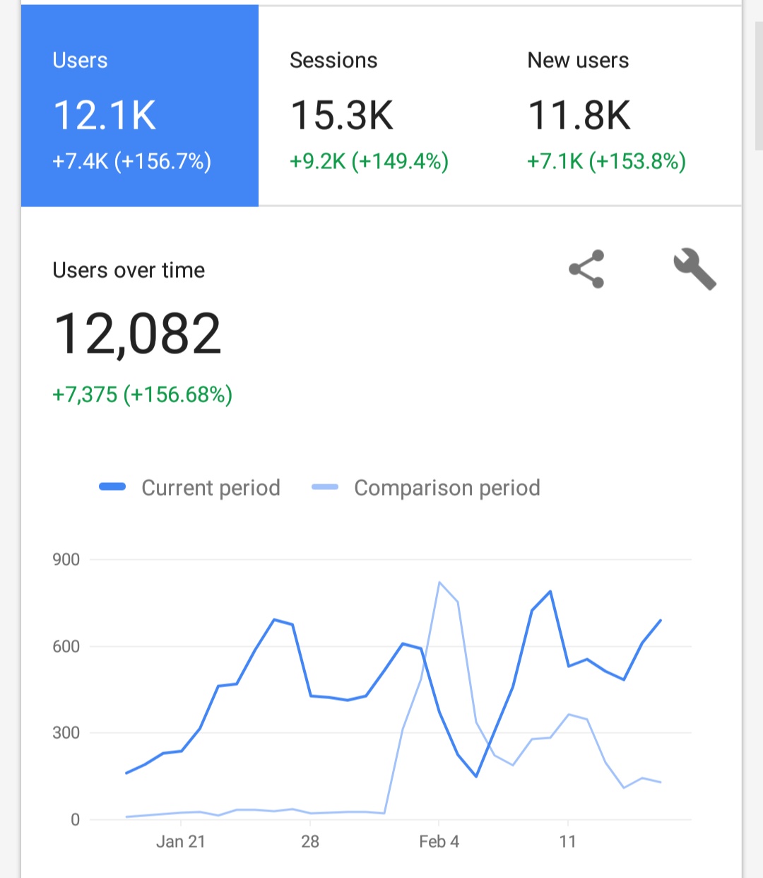The width and height of the screenshot is (763, 878).
Task: Switch to the New users metric tab
Action: pos(615,106)
